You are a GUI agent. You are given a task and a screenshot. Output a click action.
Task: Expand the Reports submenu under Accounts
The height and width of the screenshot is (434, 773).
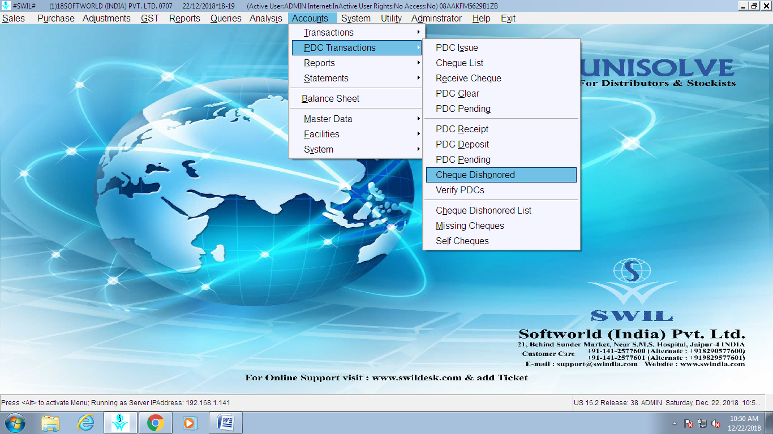357,63
